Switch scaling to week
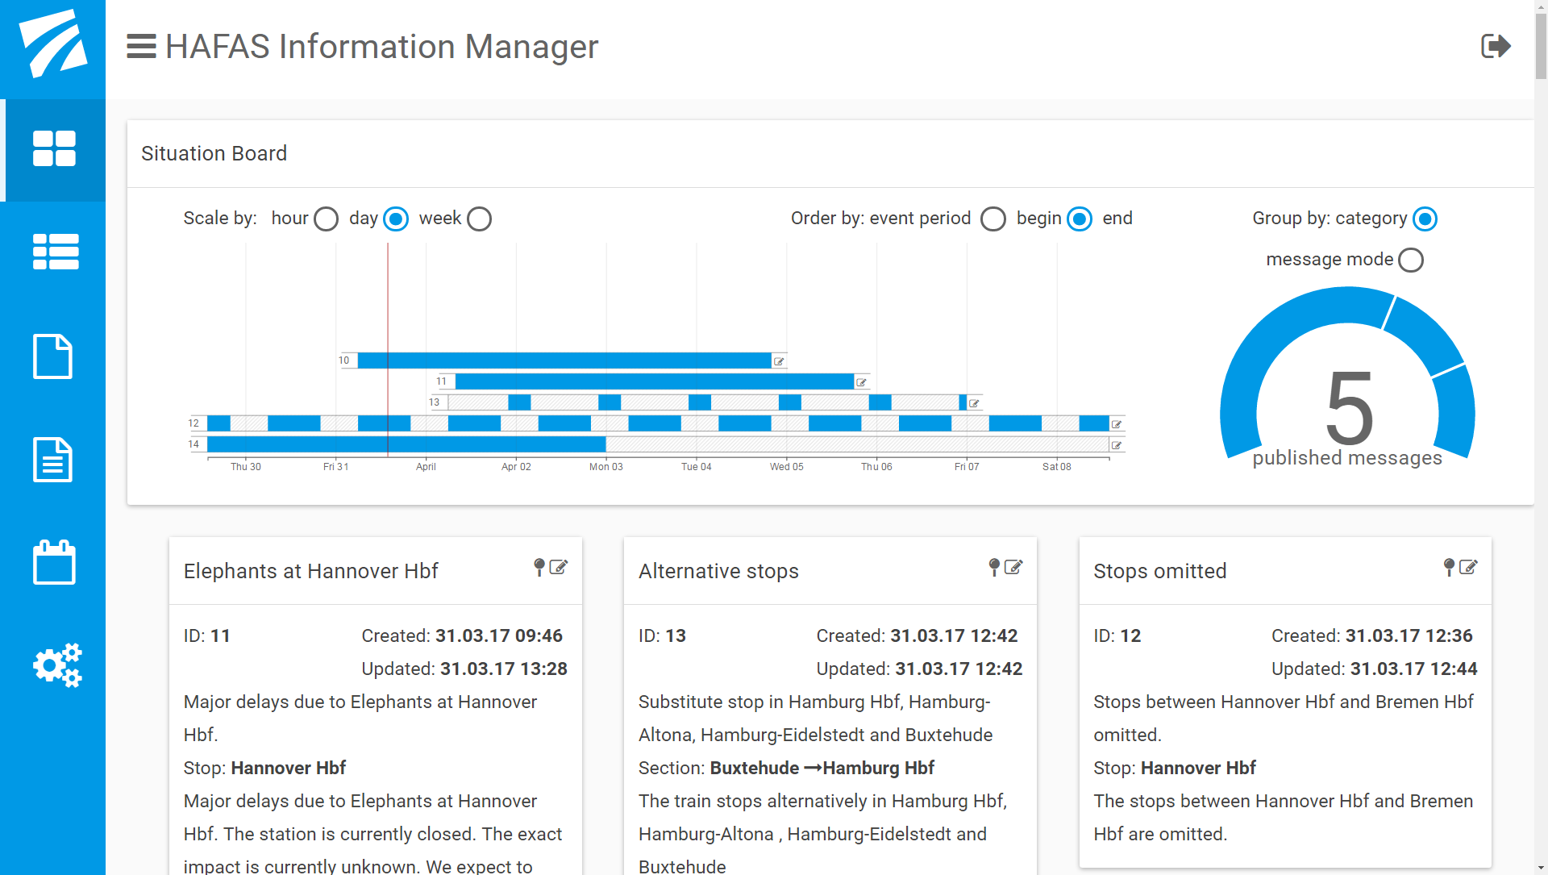 tap(479, 219)
